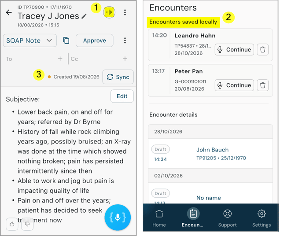Open three-dot menu next to Approve
The image size is (295, 236).
coord(125,41)
